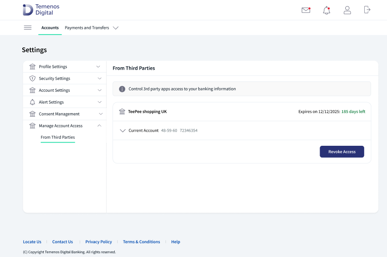Image resolution: width=387 pixels, height=257 pixels.
Task: Click the logout icon
Action: tap(367, 10)
